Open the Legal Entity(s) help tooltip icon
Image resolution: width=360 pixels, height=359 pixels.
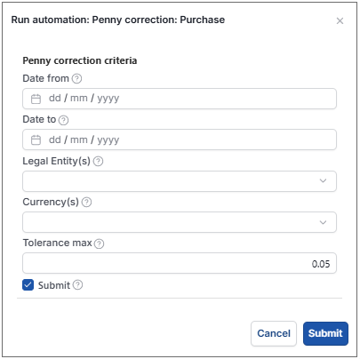pos(98,162)
